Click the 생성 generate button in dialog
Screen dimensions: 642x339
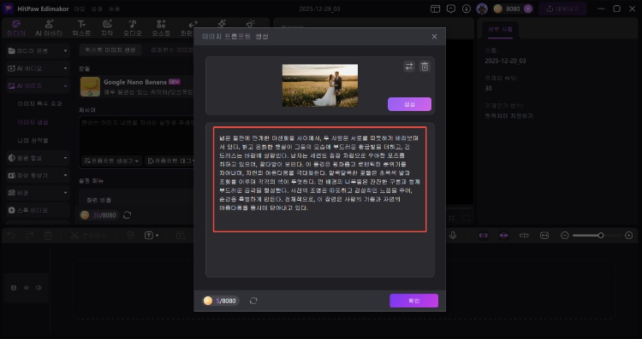pos(409,104)
